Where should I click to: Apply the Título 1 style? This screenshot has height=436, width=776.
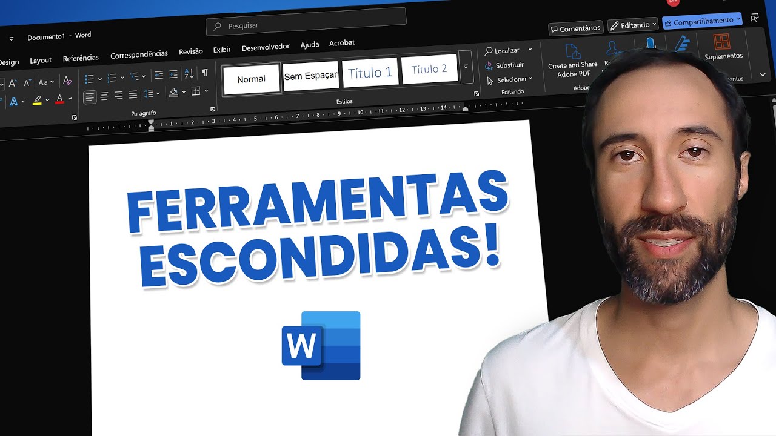click(370, 73)
